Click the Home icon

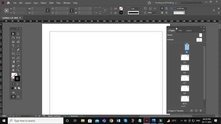tap(8, 3)
